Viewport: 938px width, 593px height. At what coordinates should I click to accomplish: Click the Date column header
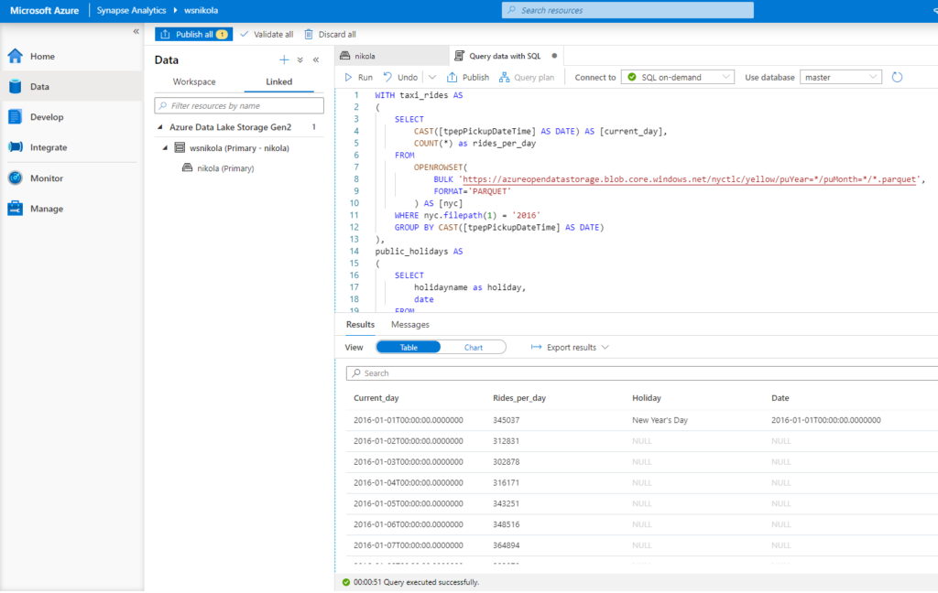[780, 398]
